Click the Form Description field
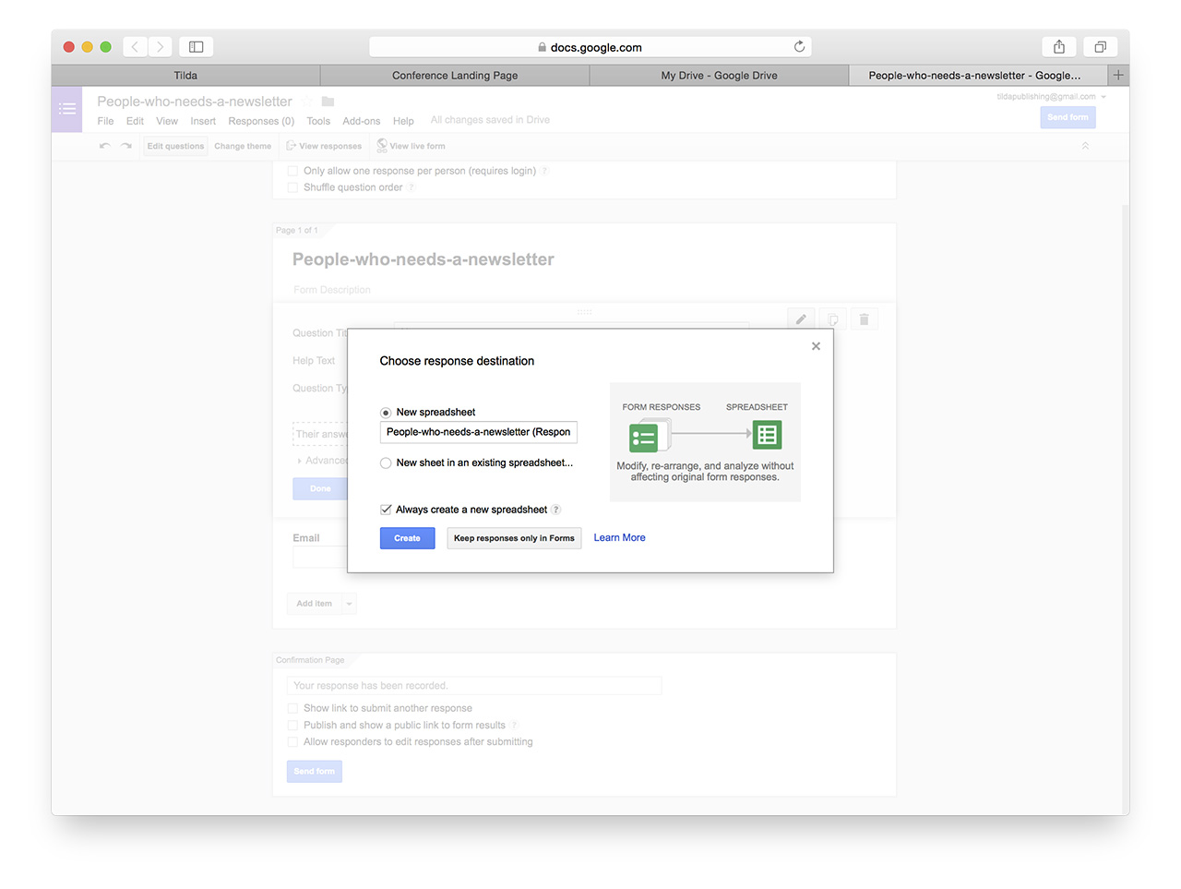Viewport: 1181px width, 889px height. (332, 290)
